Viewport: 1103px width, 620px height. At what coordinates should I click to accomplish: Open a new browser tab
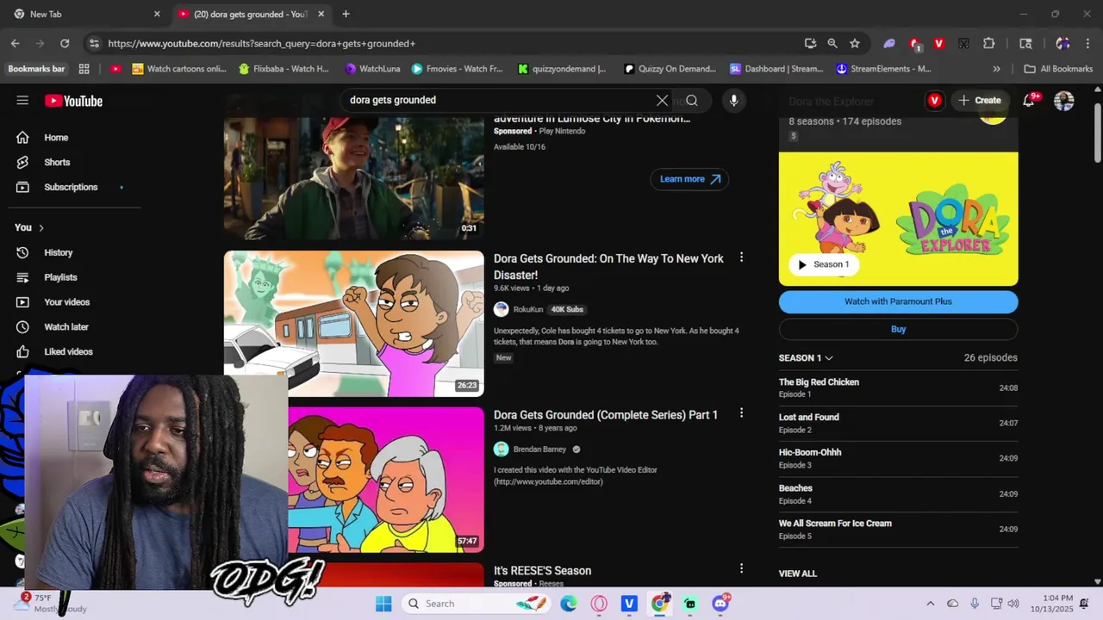(x=346, y=14)
